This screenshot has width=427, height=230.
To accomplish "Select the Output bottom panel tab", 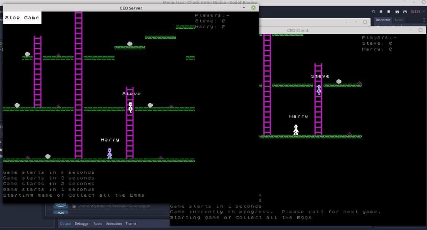I will (65, 224).
